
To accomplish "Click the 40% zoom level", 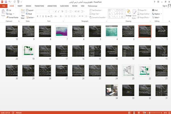I will coord(165,113).
